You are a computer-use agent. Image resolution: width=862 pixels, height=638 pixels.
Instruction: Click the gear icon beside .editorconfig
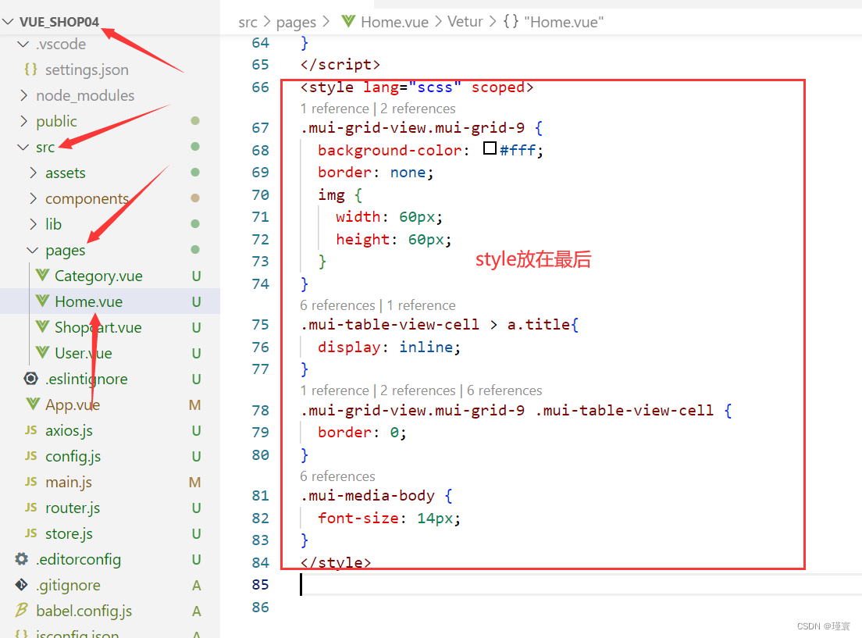[x=21, y=559]
